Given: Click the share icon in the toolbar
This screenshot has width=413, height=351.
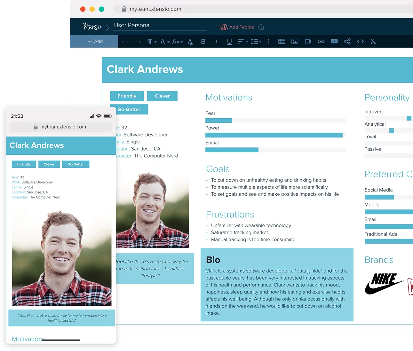Looking at the screenshot, I should [x=347, y=41].
